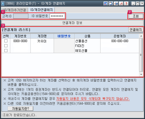145x119 pixels.
Task: Click the ID 비밀번호 input field
Action: click(x=57, y=16)
